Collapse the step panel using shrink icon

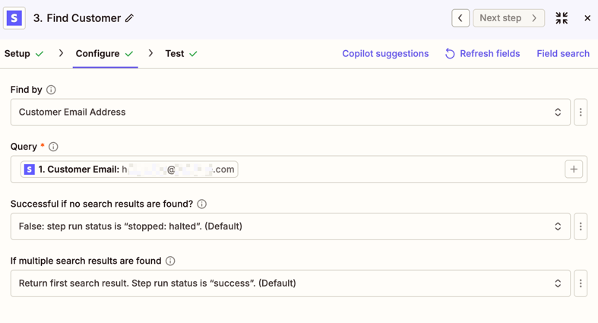click(562, 18)
